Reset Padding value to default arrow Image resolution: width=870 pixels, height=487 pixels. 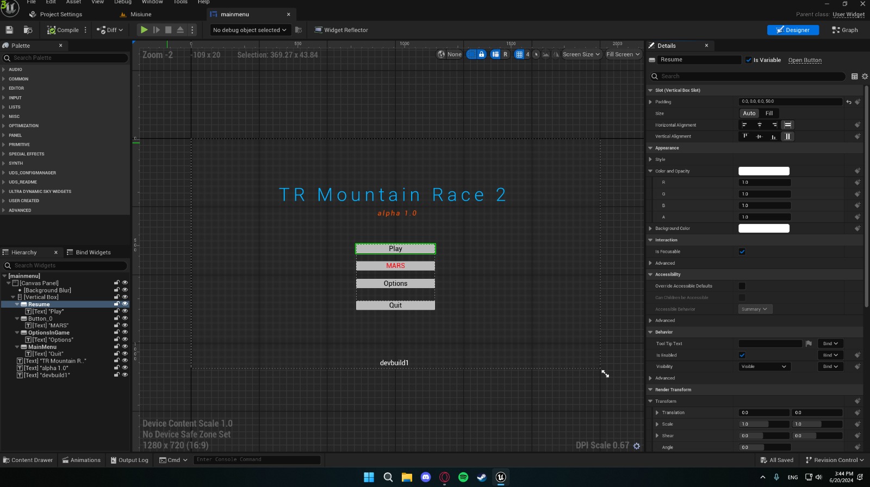(x=849, y=102)
